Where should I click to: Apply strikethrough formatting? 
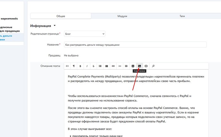click(x=94, y=66)
